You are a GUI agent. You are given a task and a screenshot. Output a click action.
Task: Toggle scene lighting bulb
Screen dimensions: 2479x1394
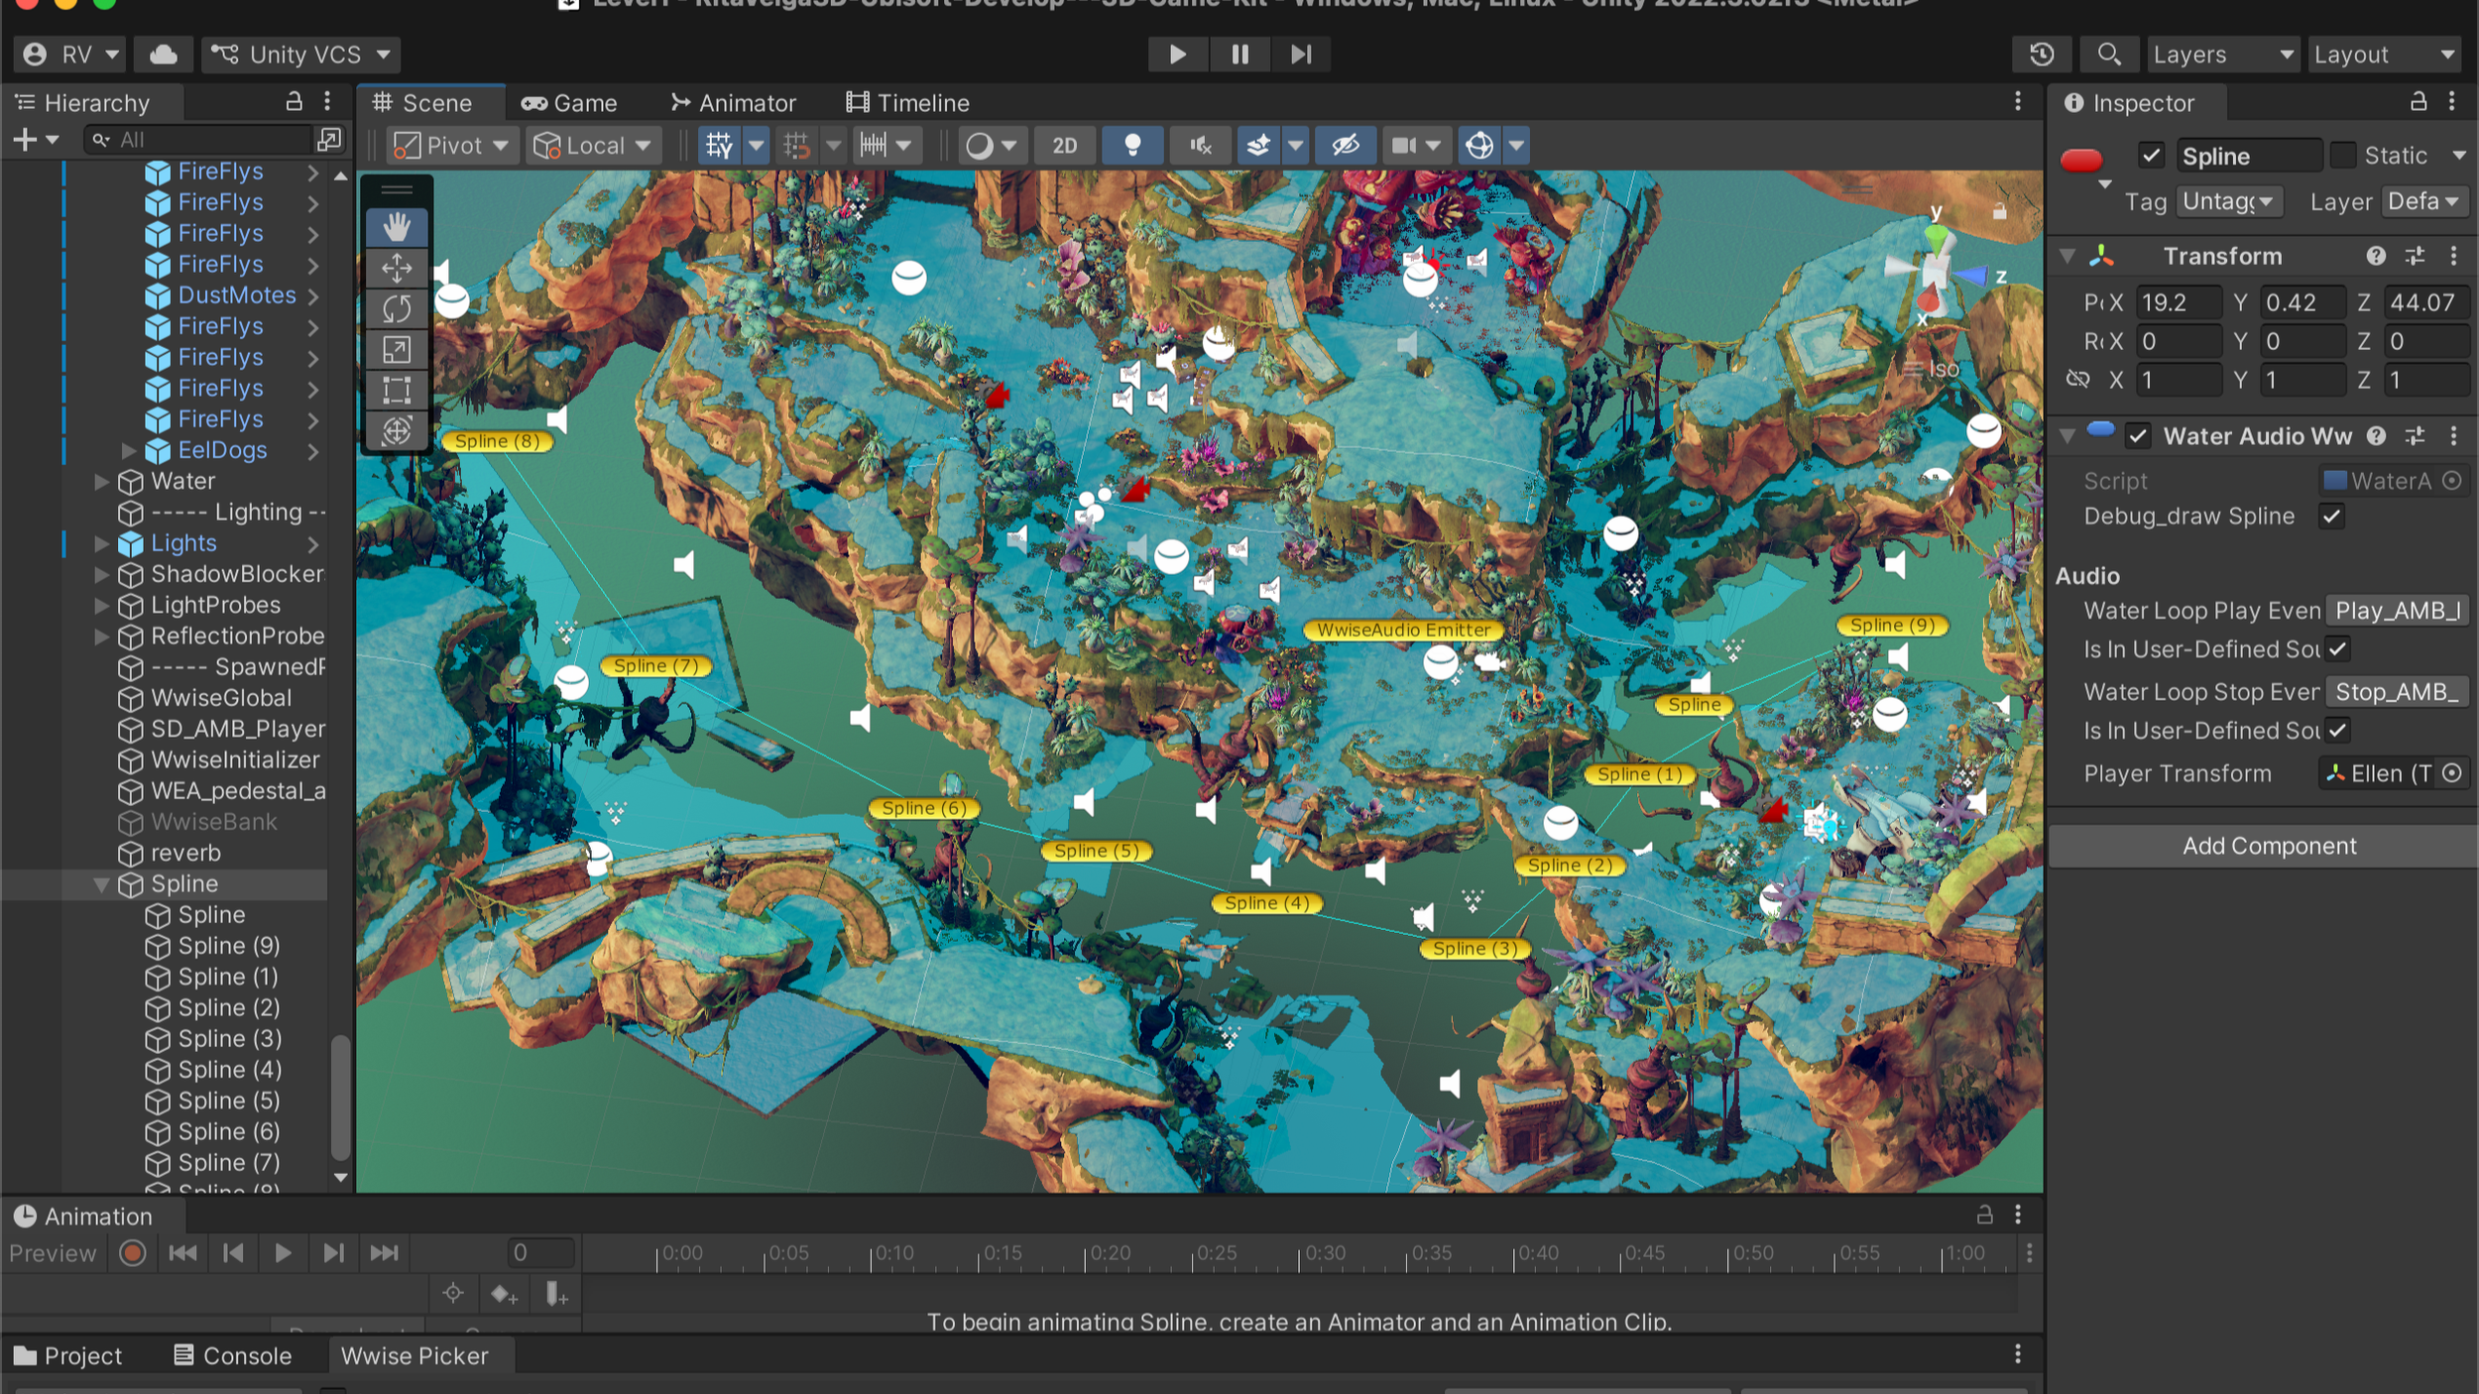pos(1132,146)
